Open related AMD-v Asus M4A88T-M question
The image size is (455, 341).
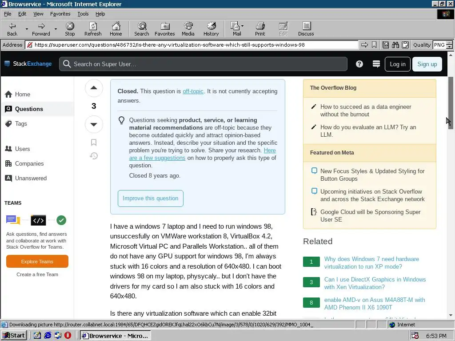(x=374, y=304)
